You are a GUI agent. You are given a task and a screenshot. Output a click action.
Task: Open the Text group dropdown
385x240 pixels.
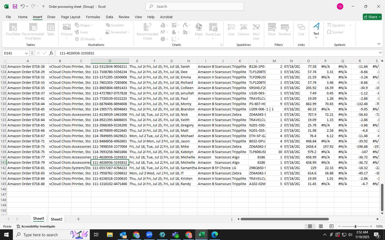tap(316, 31)
